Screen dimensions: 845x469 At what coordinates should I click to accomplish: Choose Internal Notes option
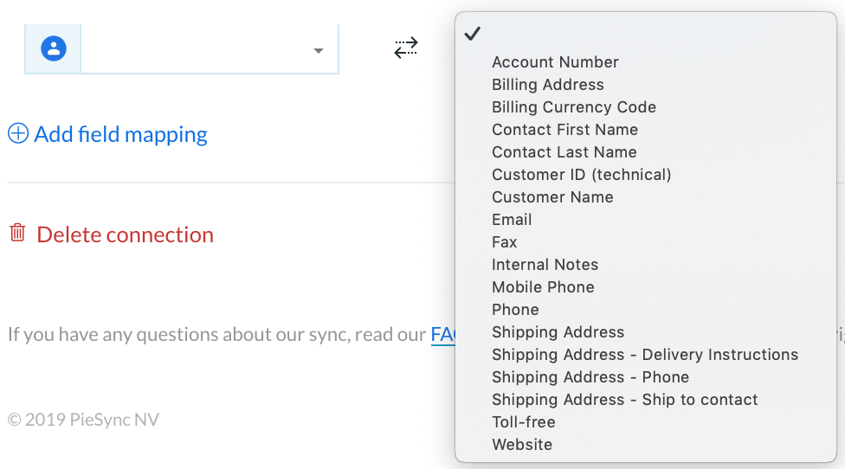click(x=545, y=265)
